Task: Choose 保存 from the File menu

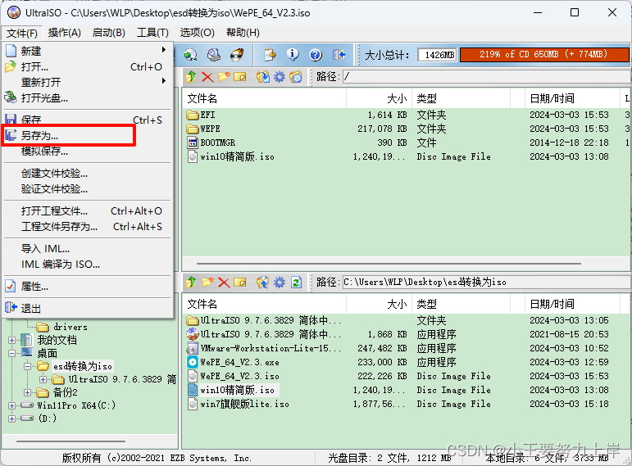Action: pos(87,120)
